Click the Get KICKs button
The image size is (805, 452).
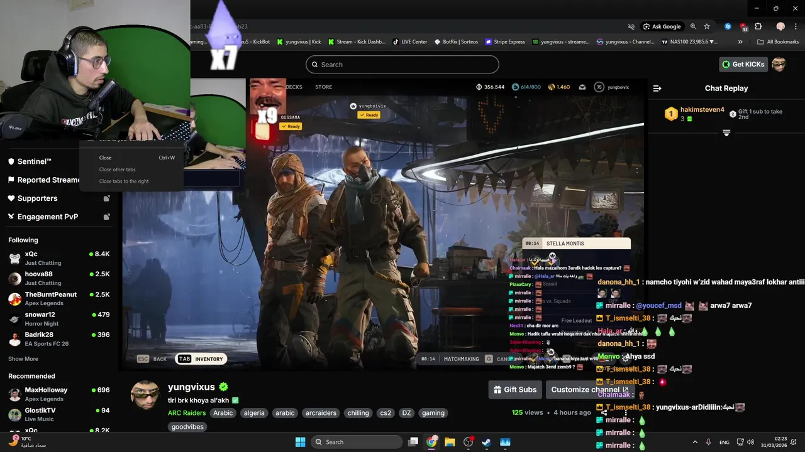(x=743, y=64)
